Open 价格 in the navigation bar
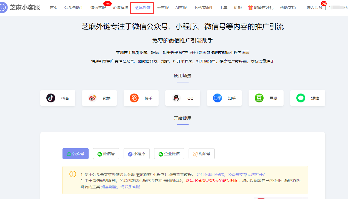The image size is (348, 199). click(238, 7)
